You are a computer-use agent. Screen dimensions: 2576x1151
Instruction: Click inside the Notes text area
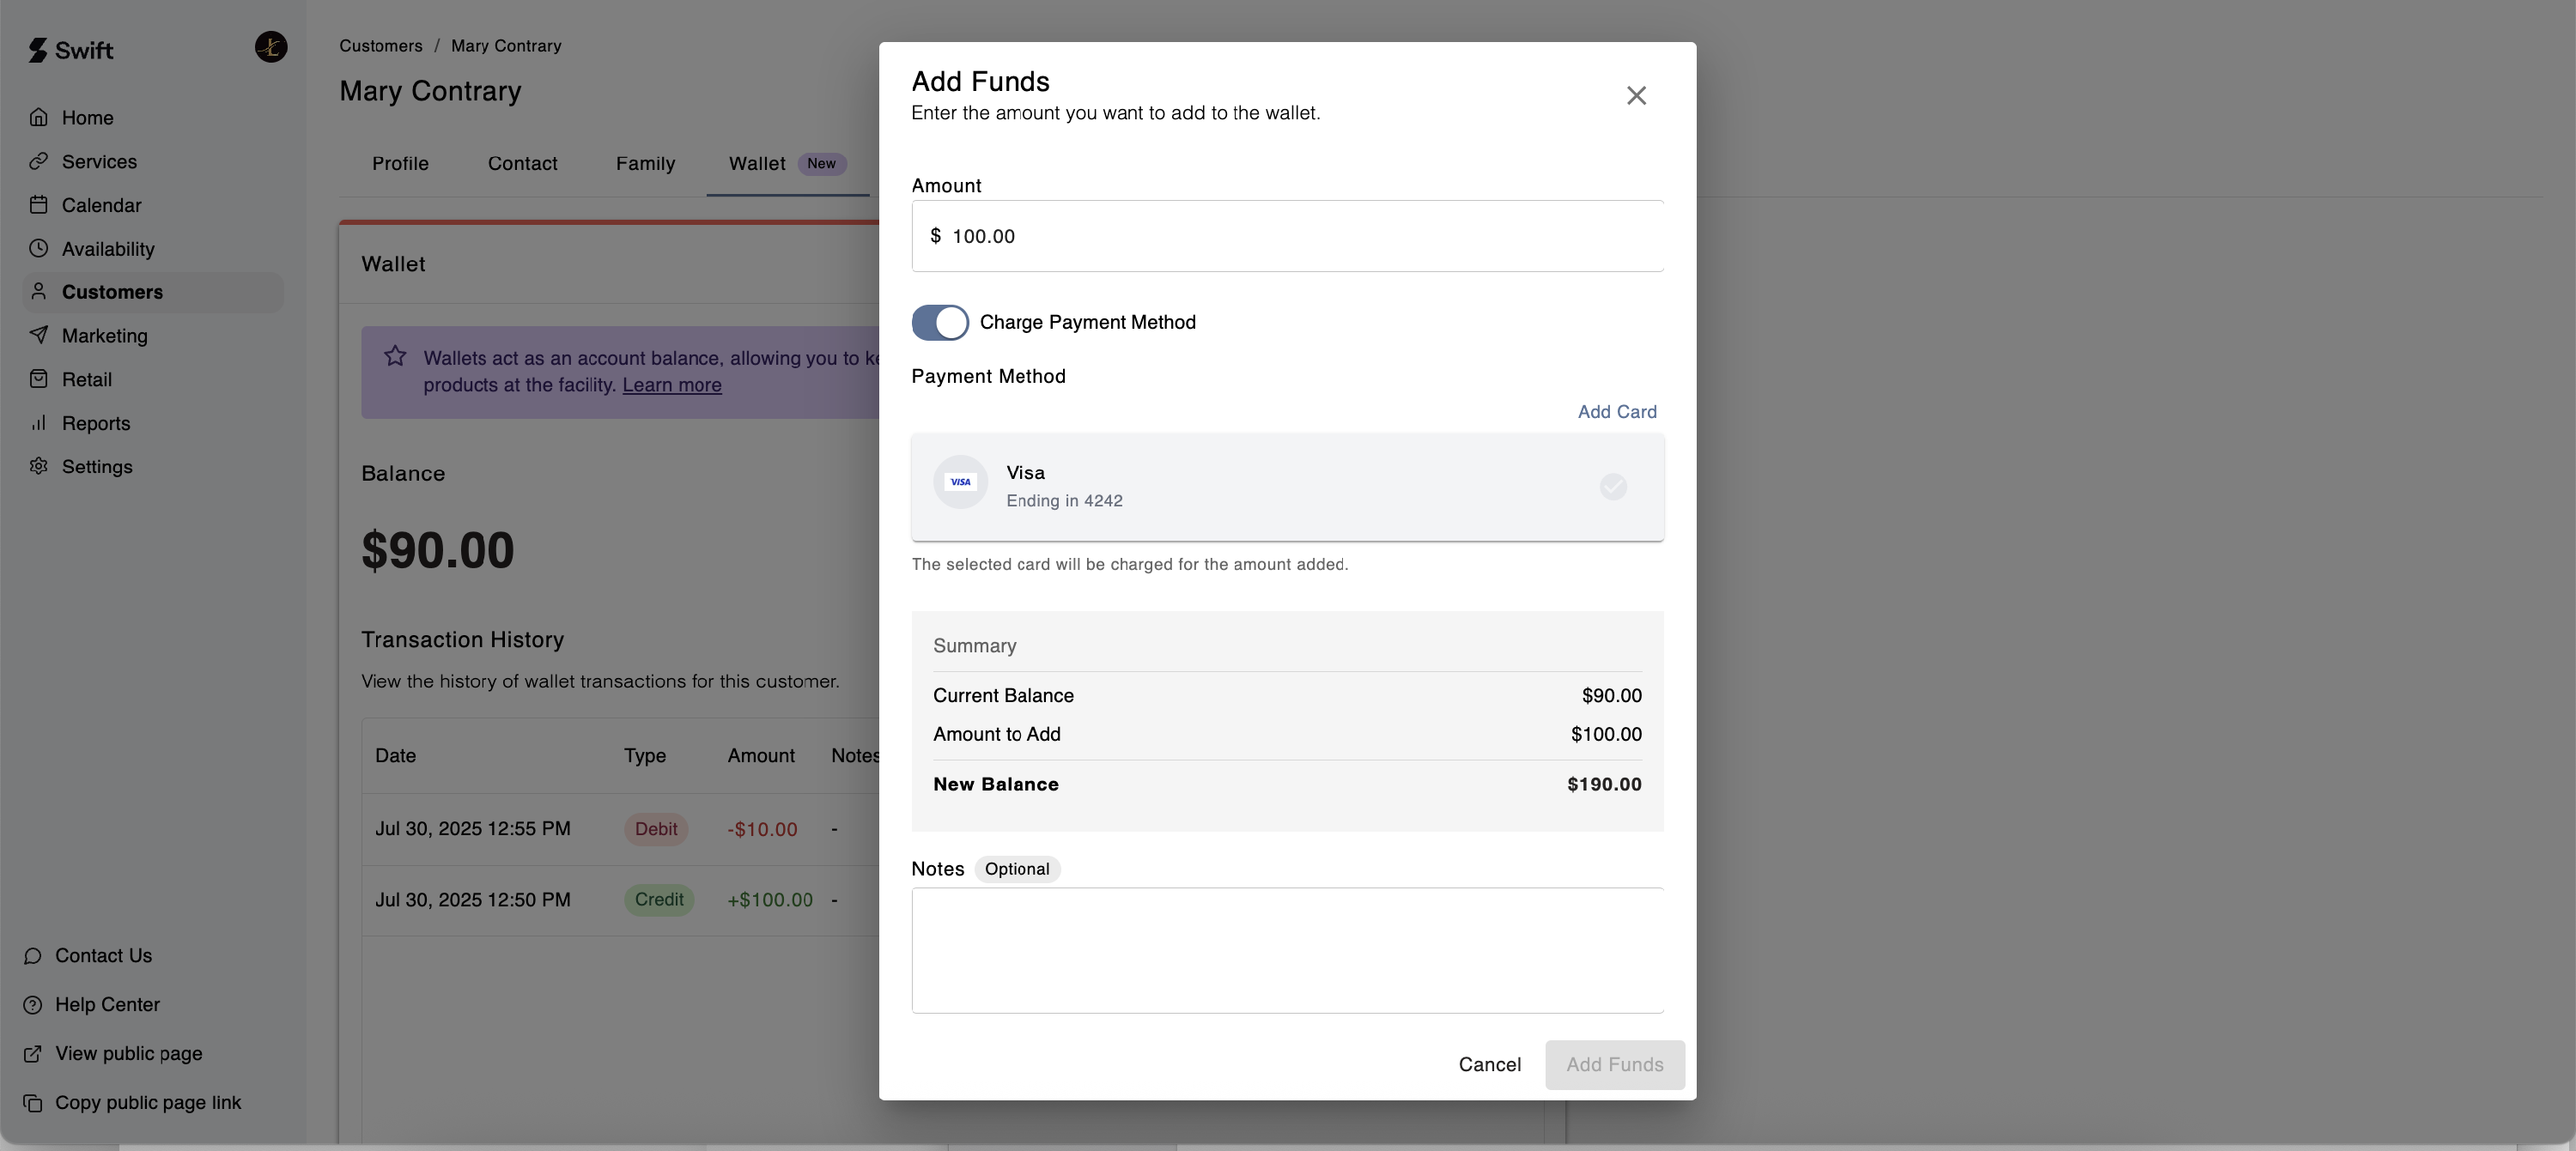tap(1287, 950)
